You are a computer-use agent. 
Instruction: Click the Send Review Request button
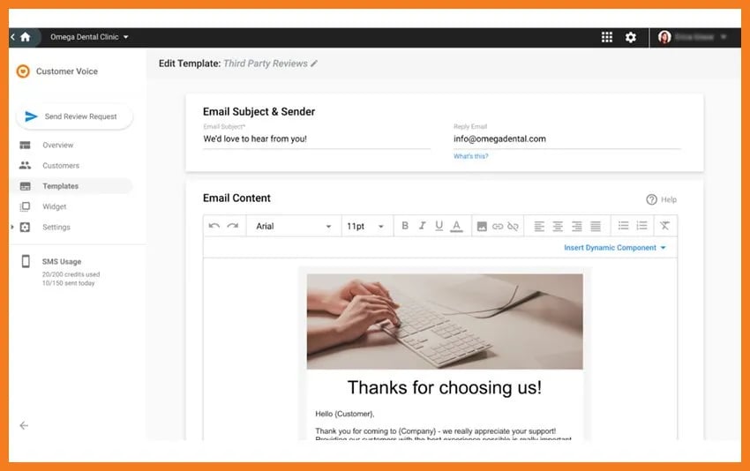(74, 116)
